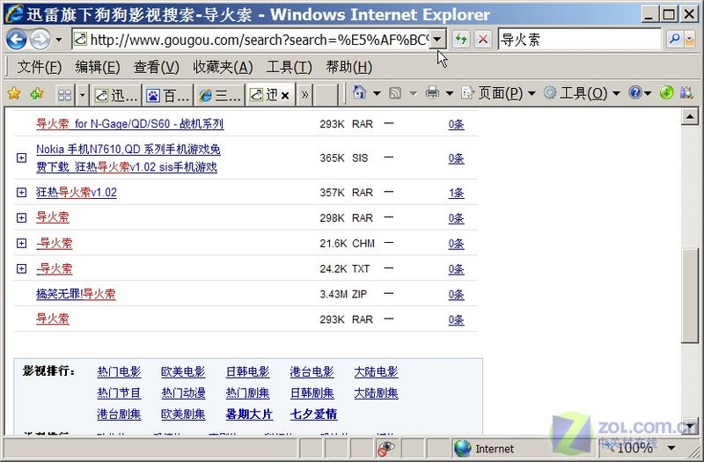Open Favorites Center star icon
This screenshot has height=462, width=704.
(x=14, y=93)
